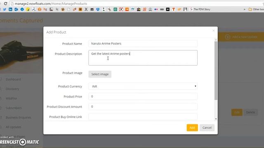
Task: Click Add a new Update button
Action: (x=241, y=37)
